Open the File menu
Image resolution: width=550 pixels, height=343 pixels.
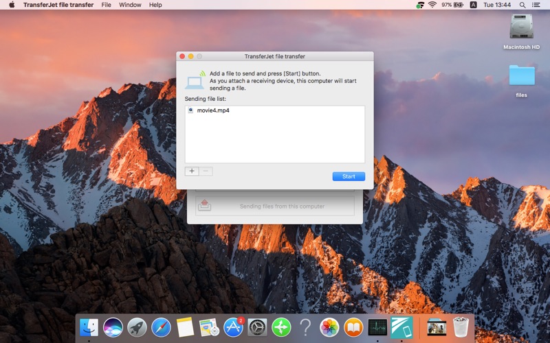(x=106, y=5)
